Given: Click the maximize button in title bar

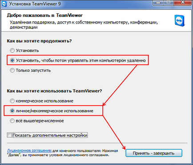Looking at the screenshot, I should coord(169,3).
